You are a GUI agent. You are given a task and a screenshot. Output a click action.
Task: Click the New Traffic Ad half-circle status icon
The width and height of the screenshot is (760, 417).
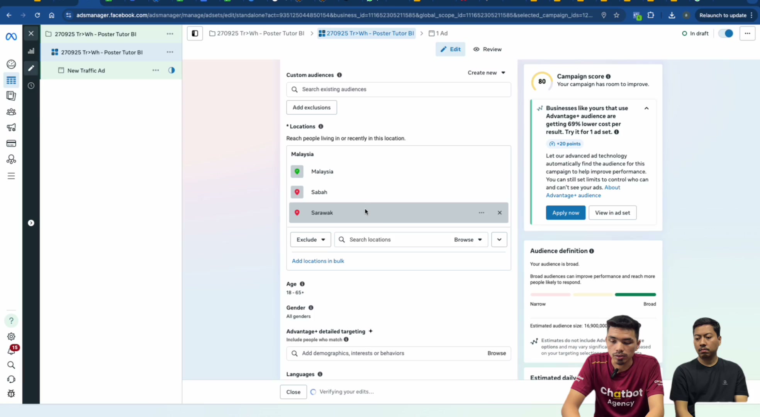[x=171, y=70]
